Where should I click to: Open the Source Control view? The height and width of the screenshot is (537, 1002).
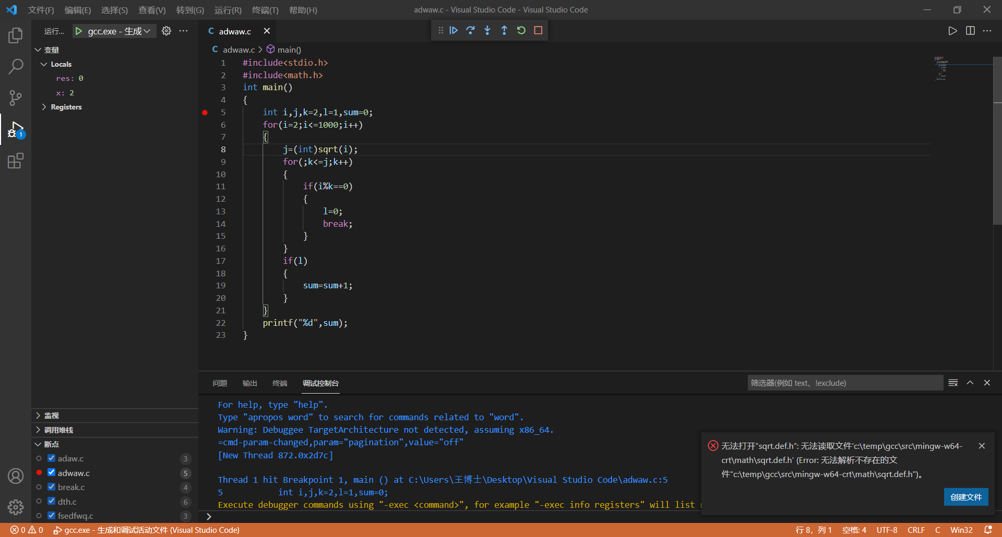point(16,98)
